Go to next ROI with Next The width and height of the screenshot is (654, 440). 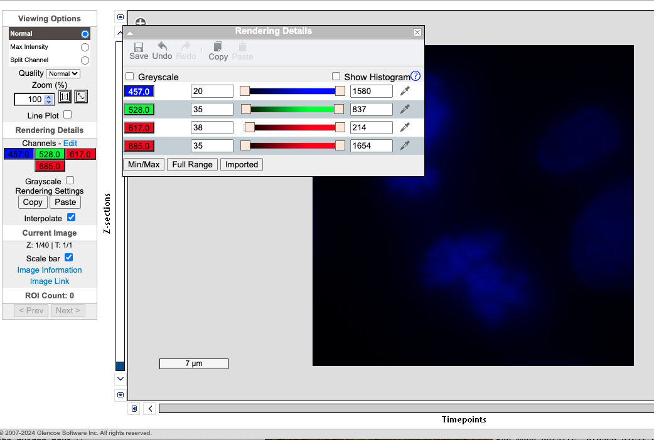point(68,310)
